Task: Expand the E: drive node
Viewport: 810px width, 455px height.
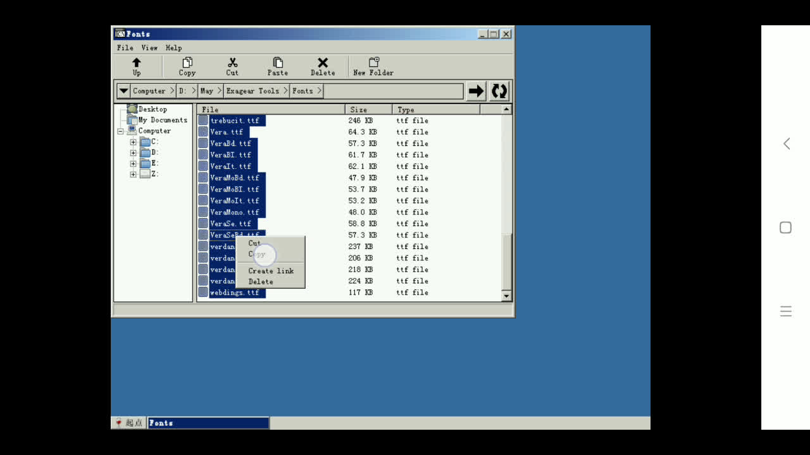Action: coord(133,163)
